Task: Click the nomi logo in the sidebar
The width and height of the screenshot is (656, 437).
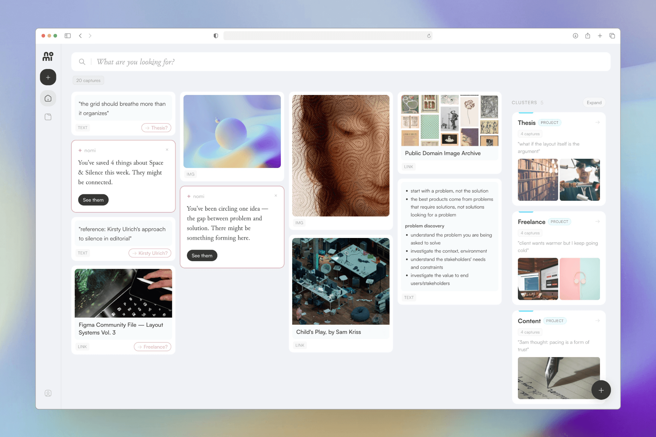Action: 48,56
